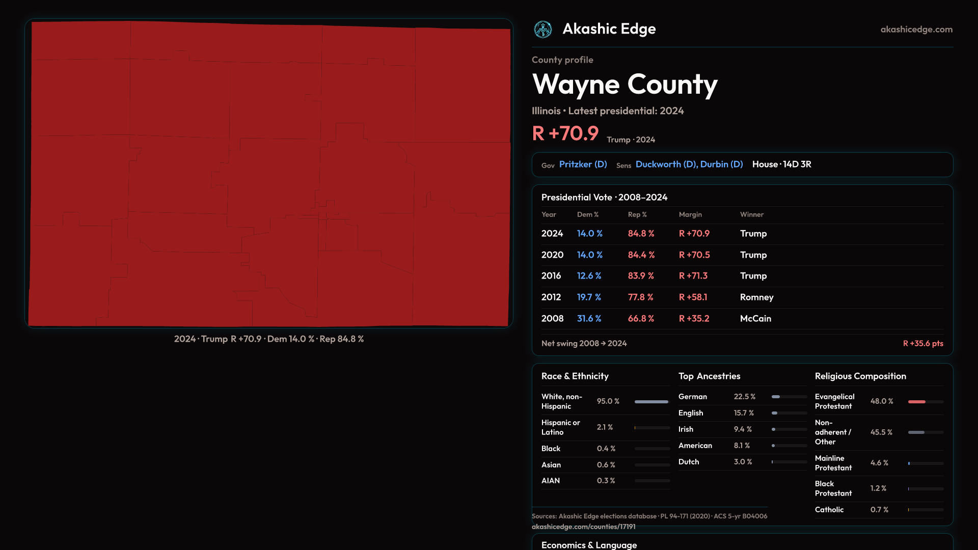Click the 2016 row margin R +71.3
Screen dimensions: 978x550
coord(693,276)
